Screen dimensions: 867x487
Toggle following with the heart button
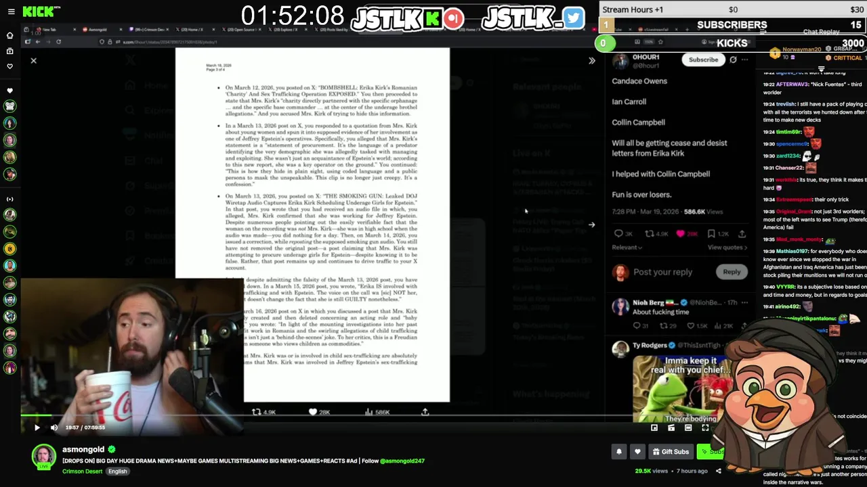pos(637,452)
